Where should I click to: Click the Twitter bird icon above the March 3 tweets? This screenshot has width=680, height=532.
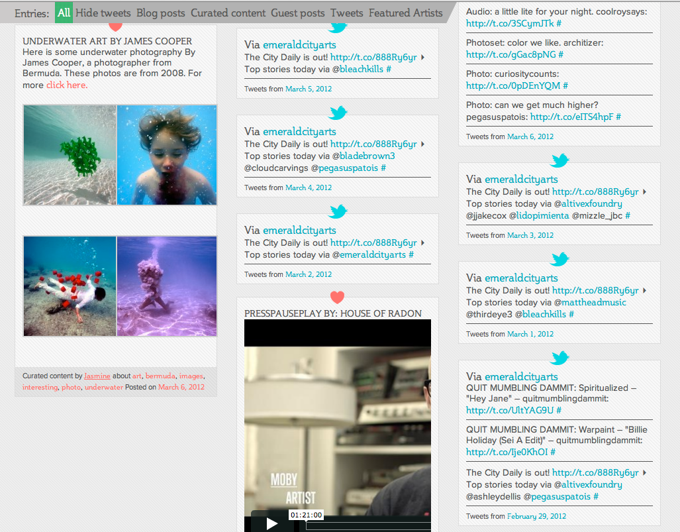point(560,160)
